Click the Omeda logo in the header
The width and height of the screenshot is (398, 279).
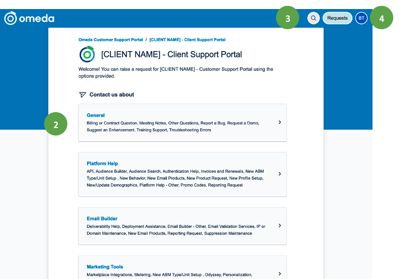pyautogui.click(x=29, y=19)
